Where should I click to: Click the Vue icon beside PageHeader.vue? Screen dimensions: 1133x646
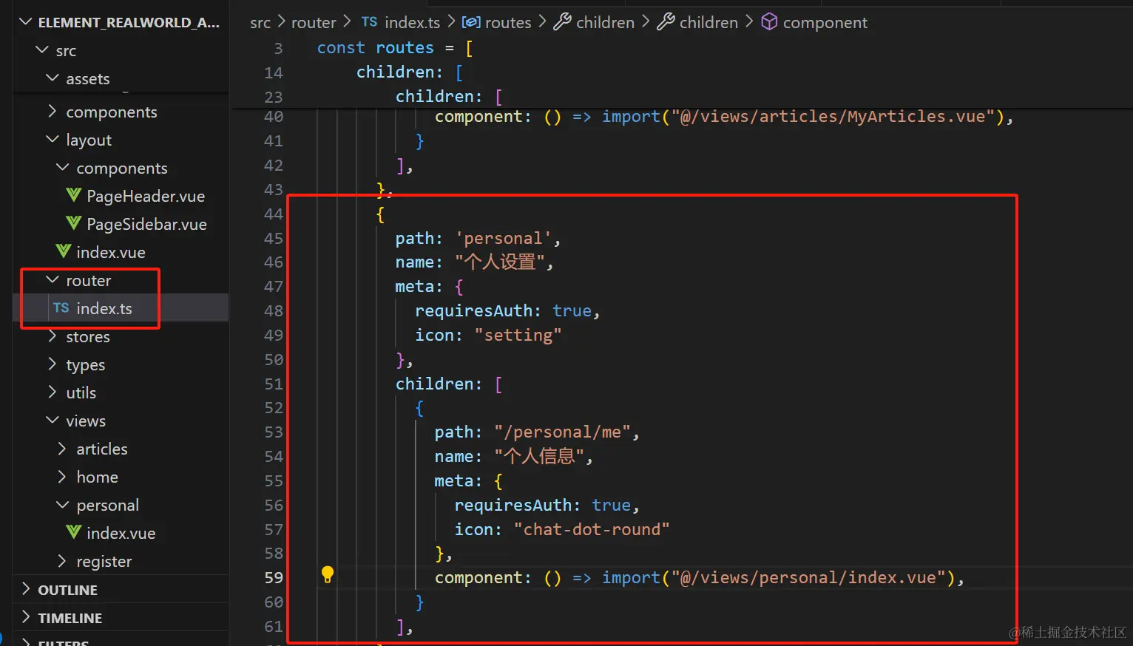[73, 195]
